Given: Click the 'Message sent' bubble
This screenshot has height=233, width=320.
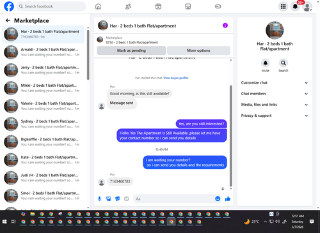Looking at the screenshot, I should (x=122, y=104).
